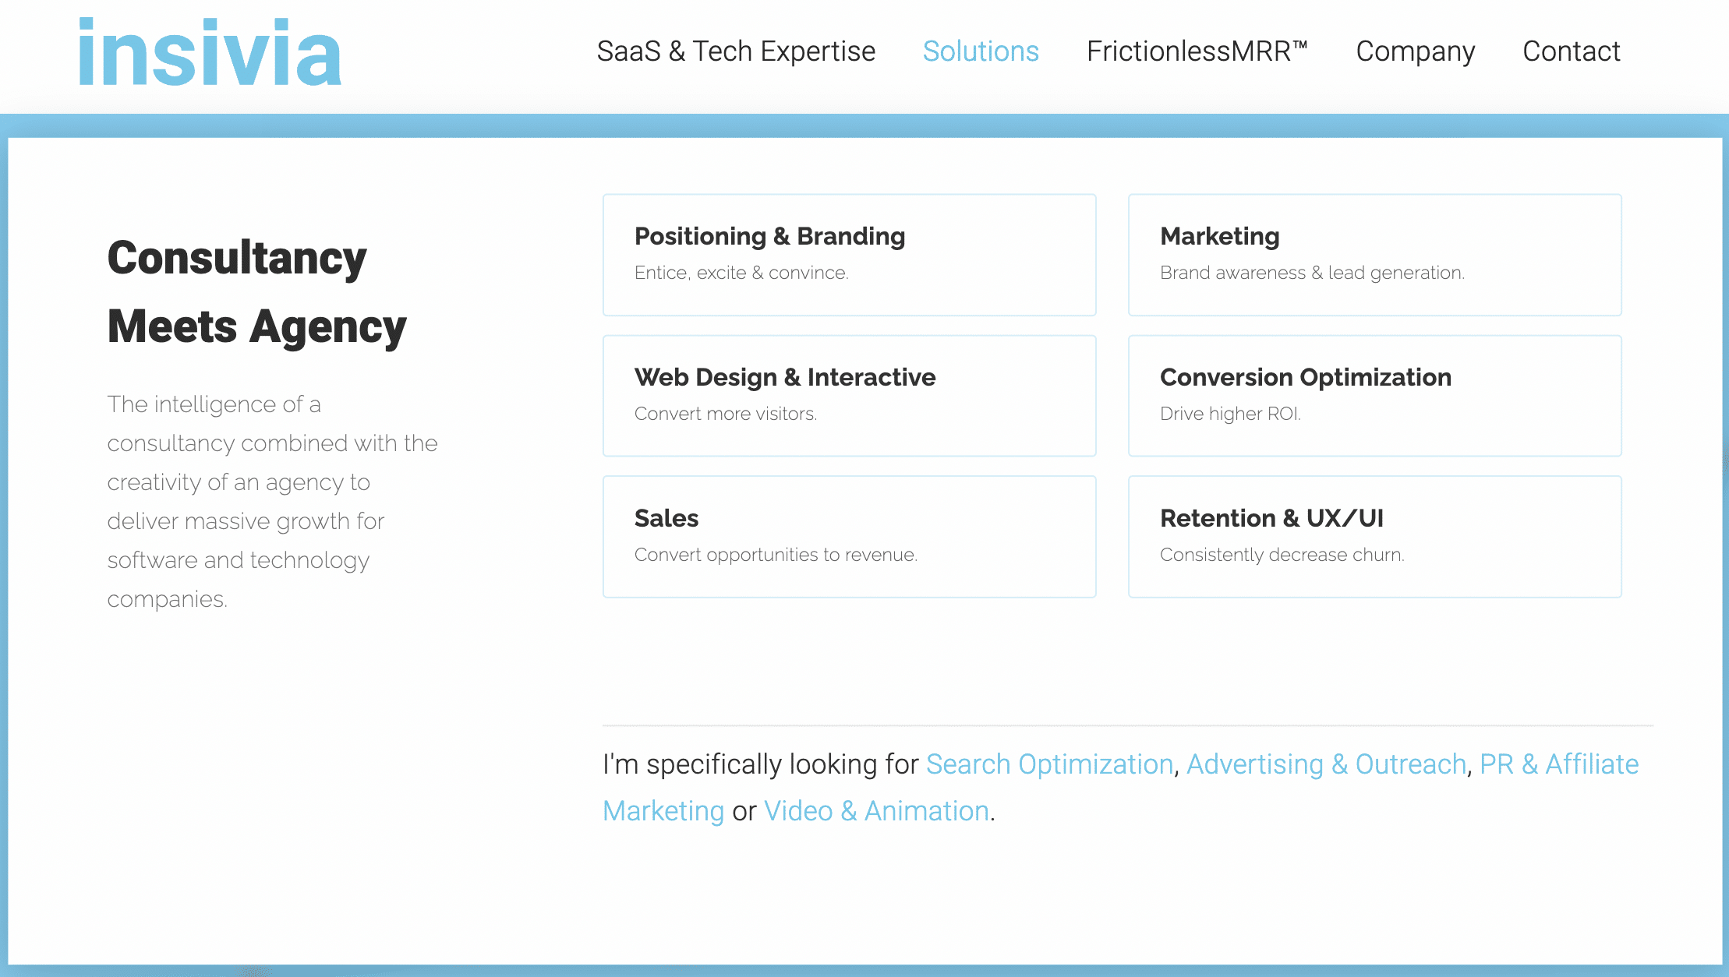Click the insivia logo

coord(210,51)
